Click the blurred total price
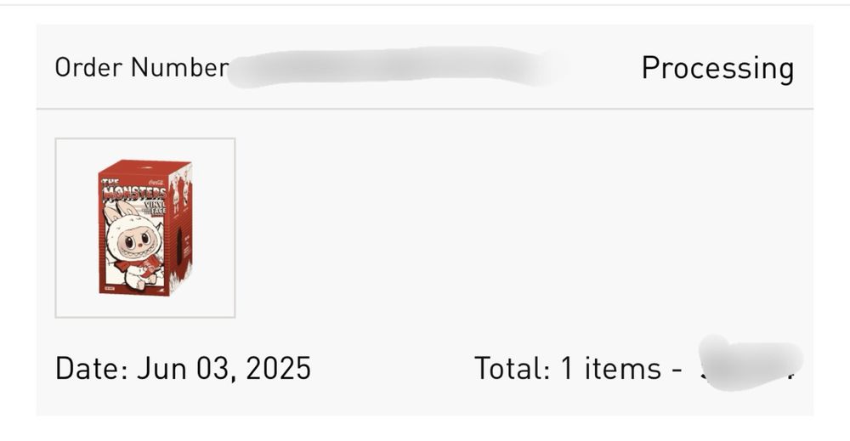This screenshot has width=850, height=441. (748, 365)
